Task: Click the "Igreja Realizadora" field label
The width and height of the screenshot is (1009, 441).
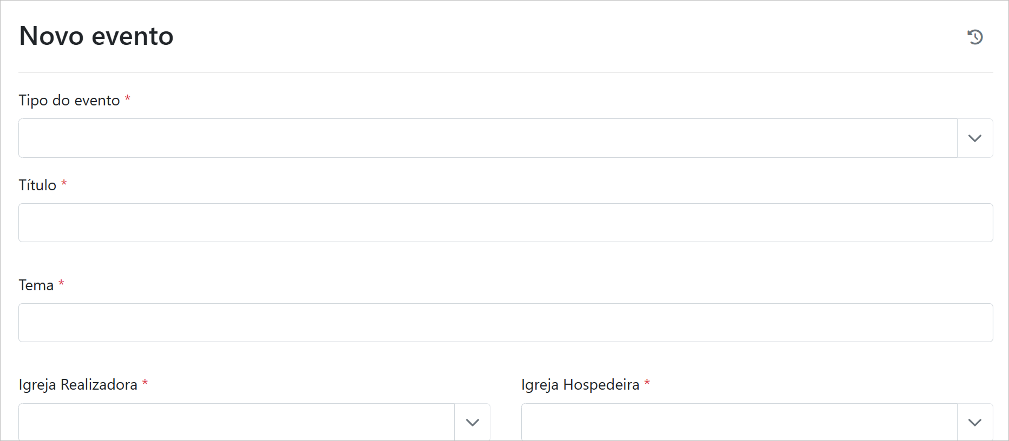Action: [78, 385]
